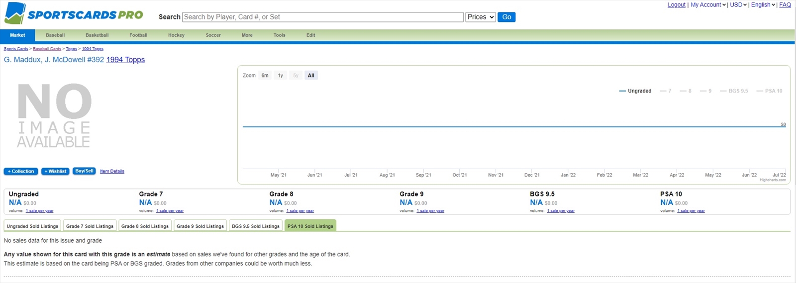Open the Soccer menu
Screen dimensions: 796x283
click(213, 35)
